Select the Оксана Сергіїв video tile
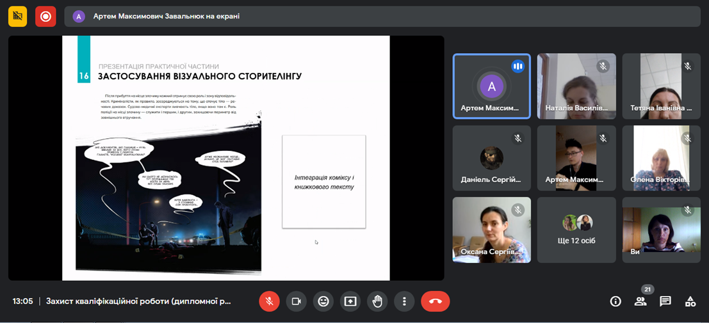 click(x=491, y=230)
